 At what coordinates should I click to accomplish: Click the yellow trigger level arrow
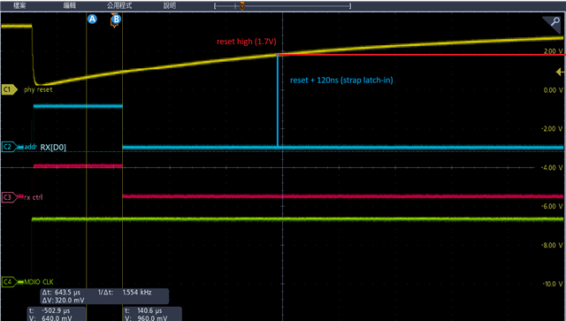(x=560, y=72)
